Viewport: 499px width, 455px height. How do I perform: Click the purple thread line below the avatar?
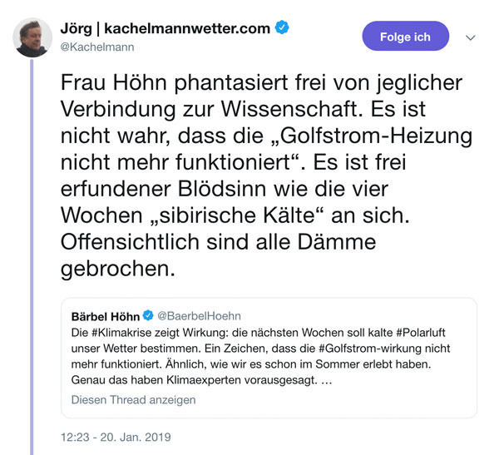33,250
